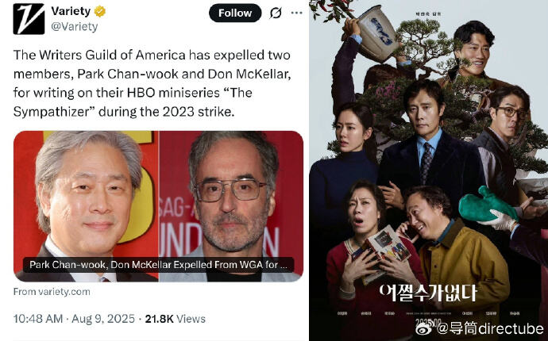
Task: Click the Aug 9, 2025 date
Action: click(x=103, y=319)
